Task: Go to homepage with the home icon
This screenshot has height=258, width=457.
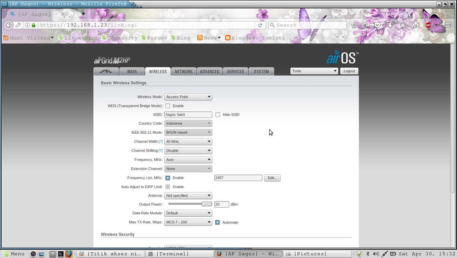Action: click(403, 25)
